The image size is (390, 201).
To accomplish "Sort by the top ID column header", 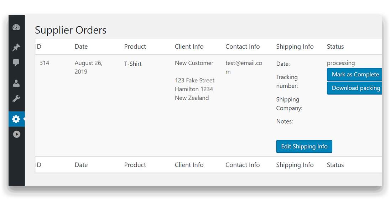I will pos(38,47).
